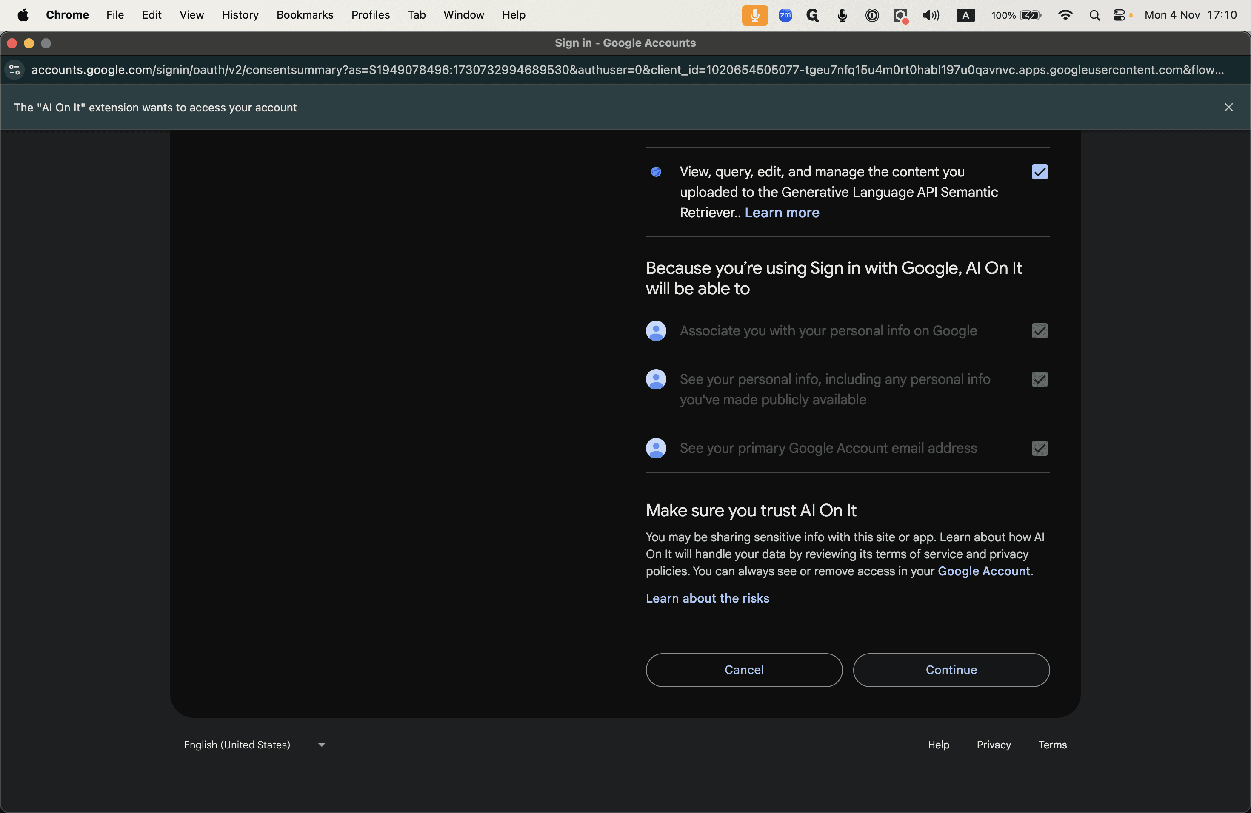Open the volume control in menu bar

coord(930,15)
